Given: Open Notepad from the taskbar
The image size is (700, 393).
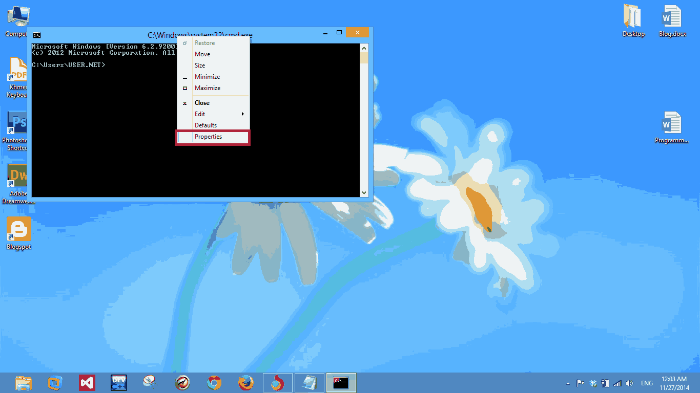Looking at the screenshot, I should point(309,382).
